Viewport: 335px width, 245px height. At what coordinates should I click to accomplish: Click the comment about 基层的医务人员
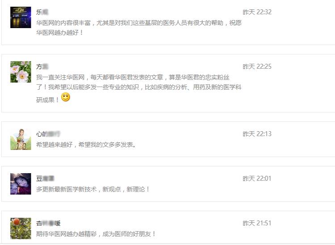[x=139, y=28]
